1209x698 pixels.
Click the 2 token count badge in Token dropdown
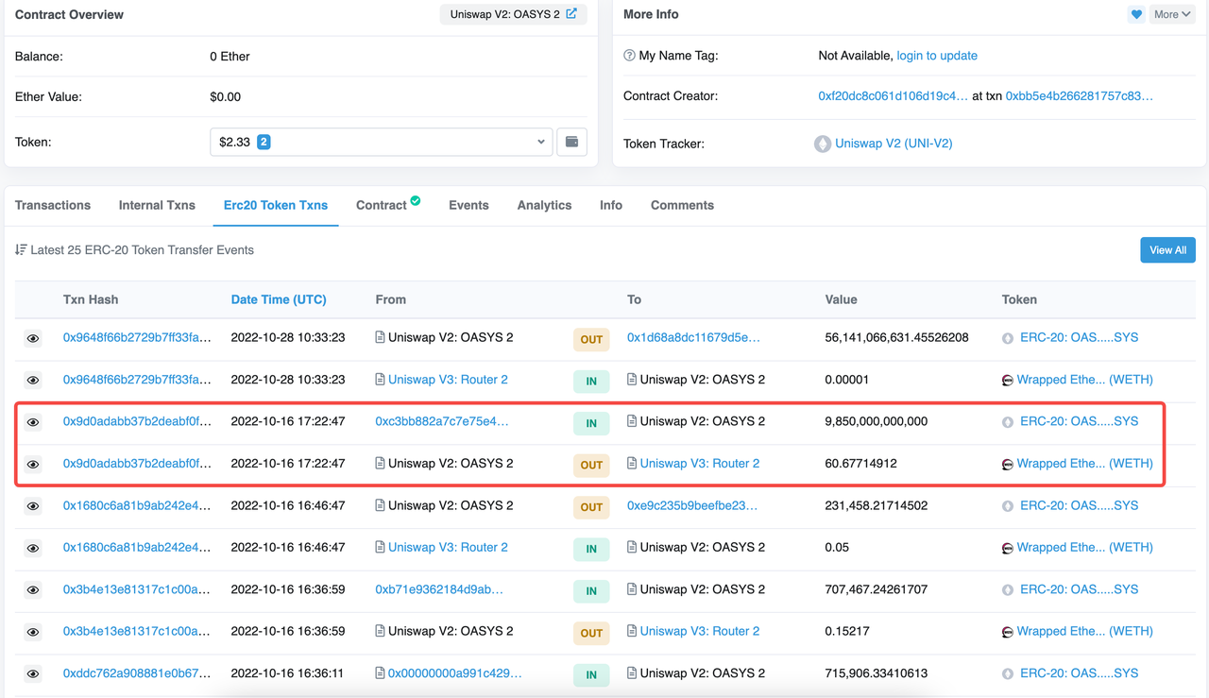click(x=264, y=142)
